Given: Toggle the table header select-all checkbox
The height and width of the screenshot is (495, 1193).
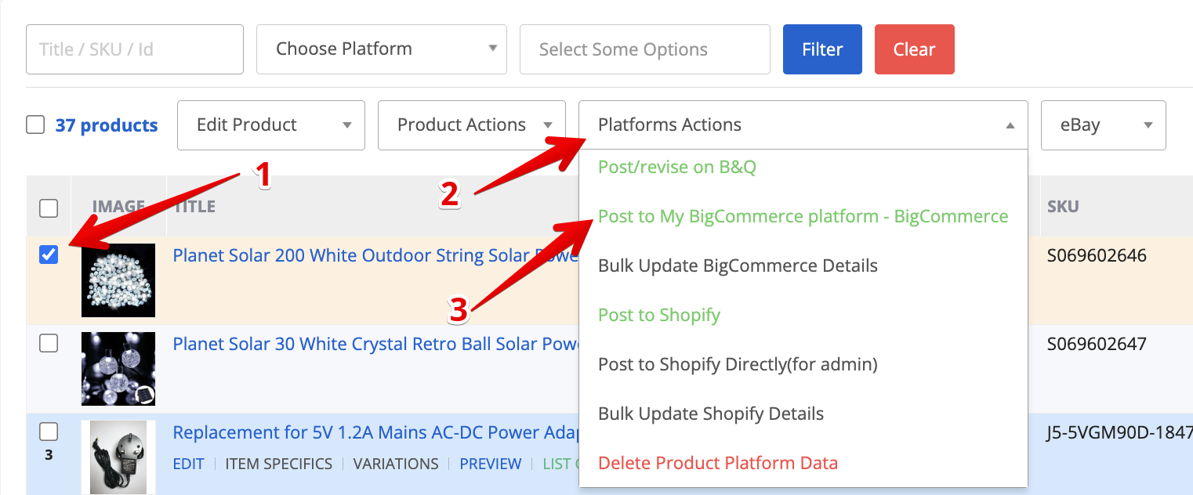Looking at the screenshot, I should pyautogui.click(x=49, y=208).
